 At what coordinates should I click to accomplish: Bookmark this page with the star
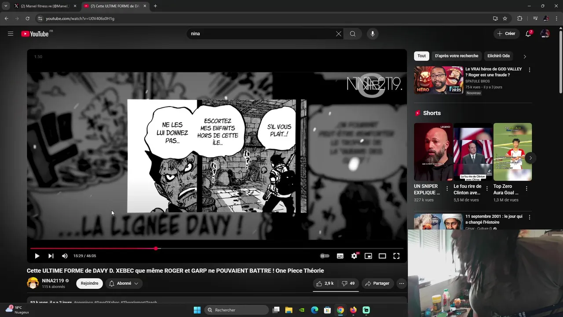[505, 18]
